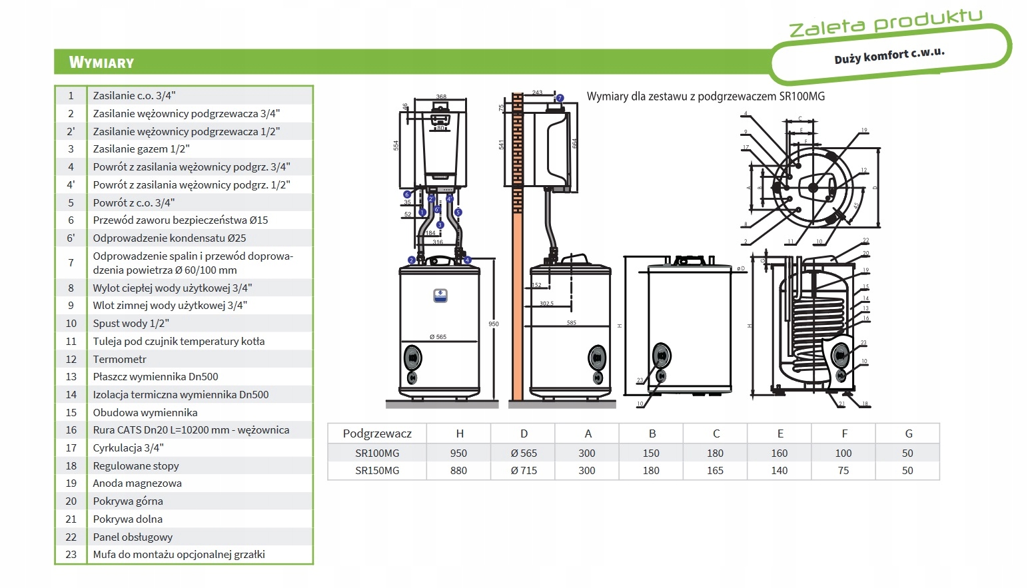Click the 'Wymiary' green section header
This screenshot has width=1028, height=588.
(102, 63)
